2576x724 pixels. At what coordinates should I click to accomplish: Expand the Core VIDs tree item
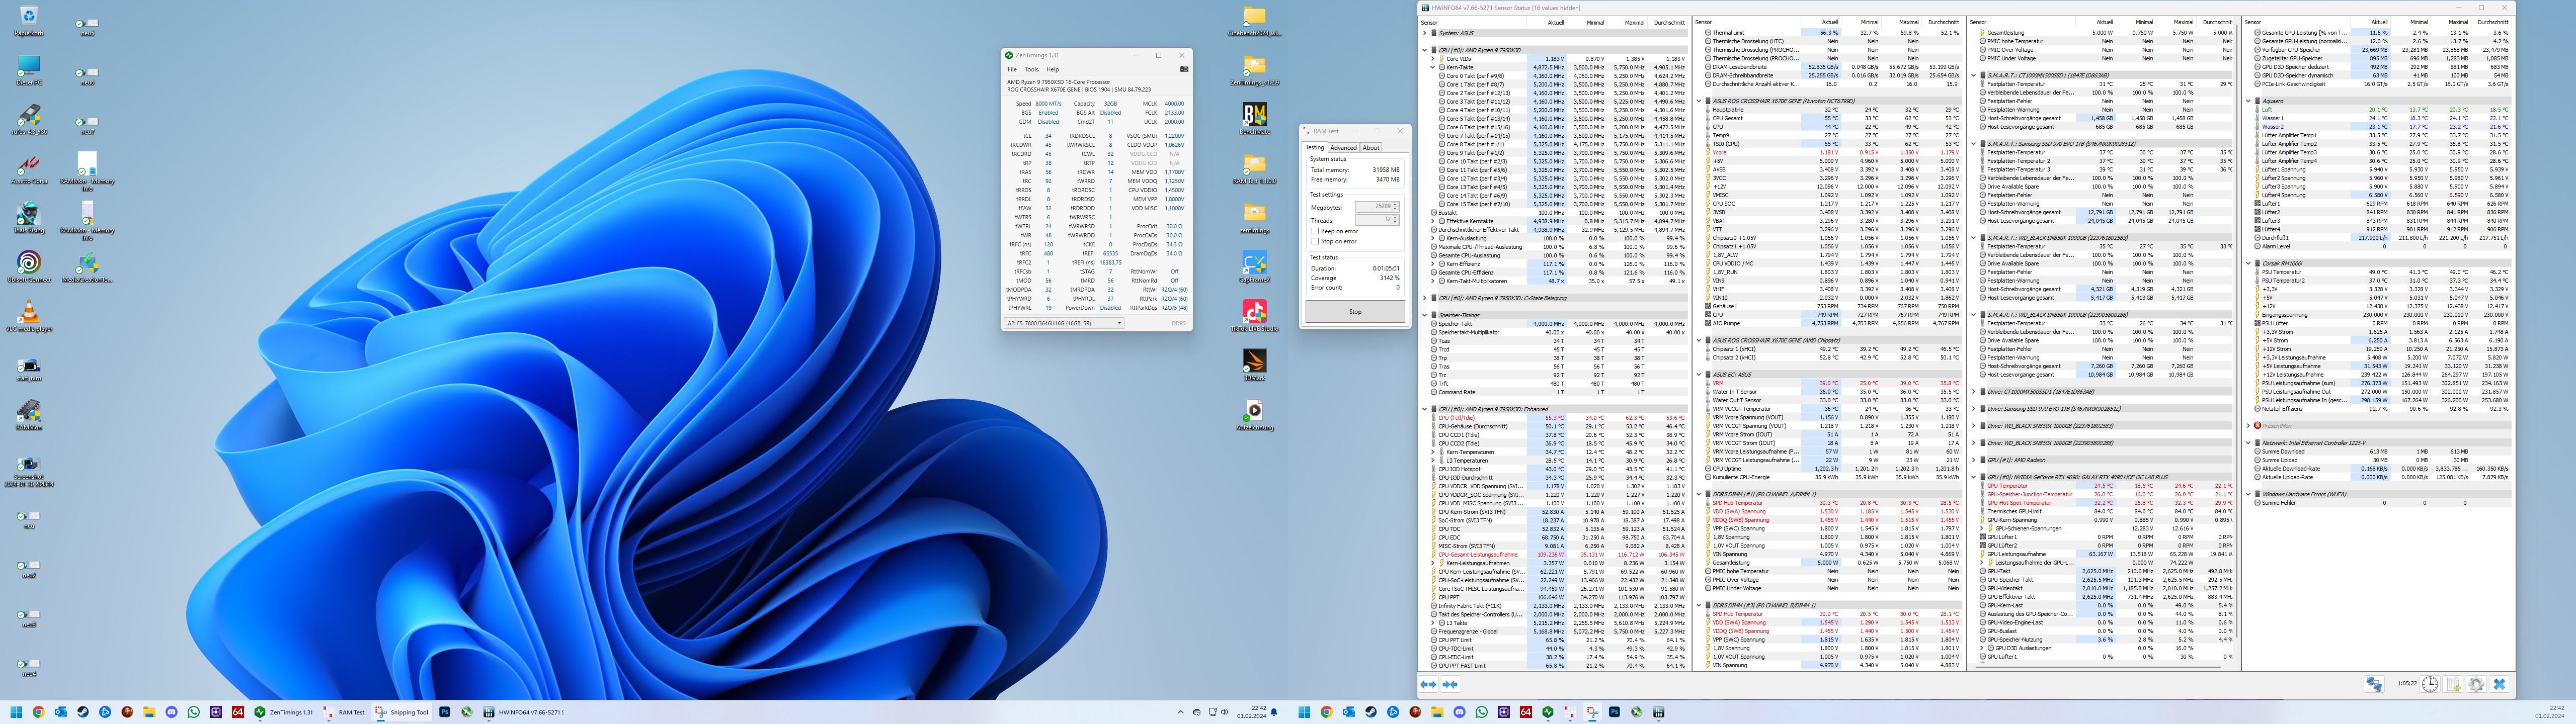click(x=1432, y=59)
